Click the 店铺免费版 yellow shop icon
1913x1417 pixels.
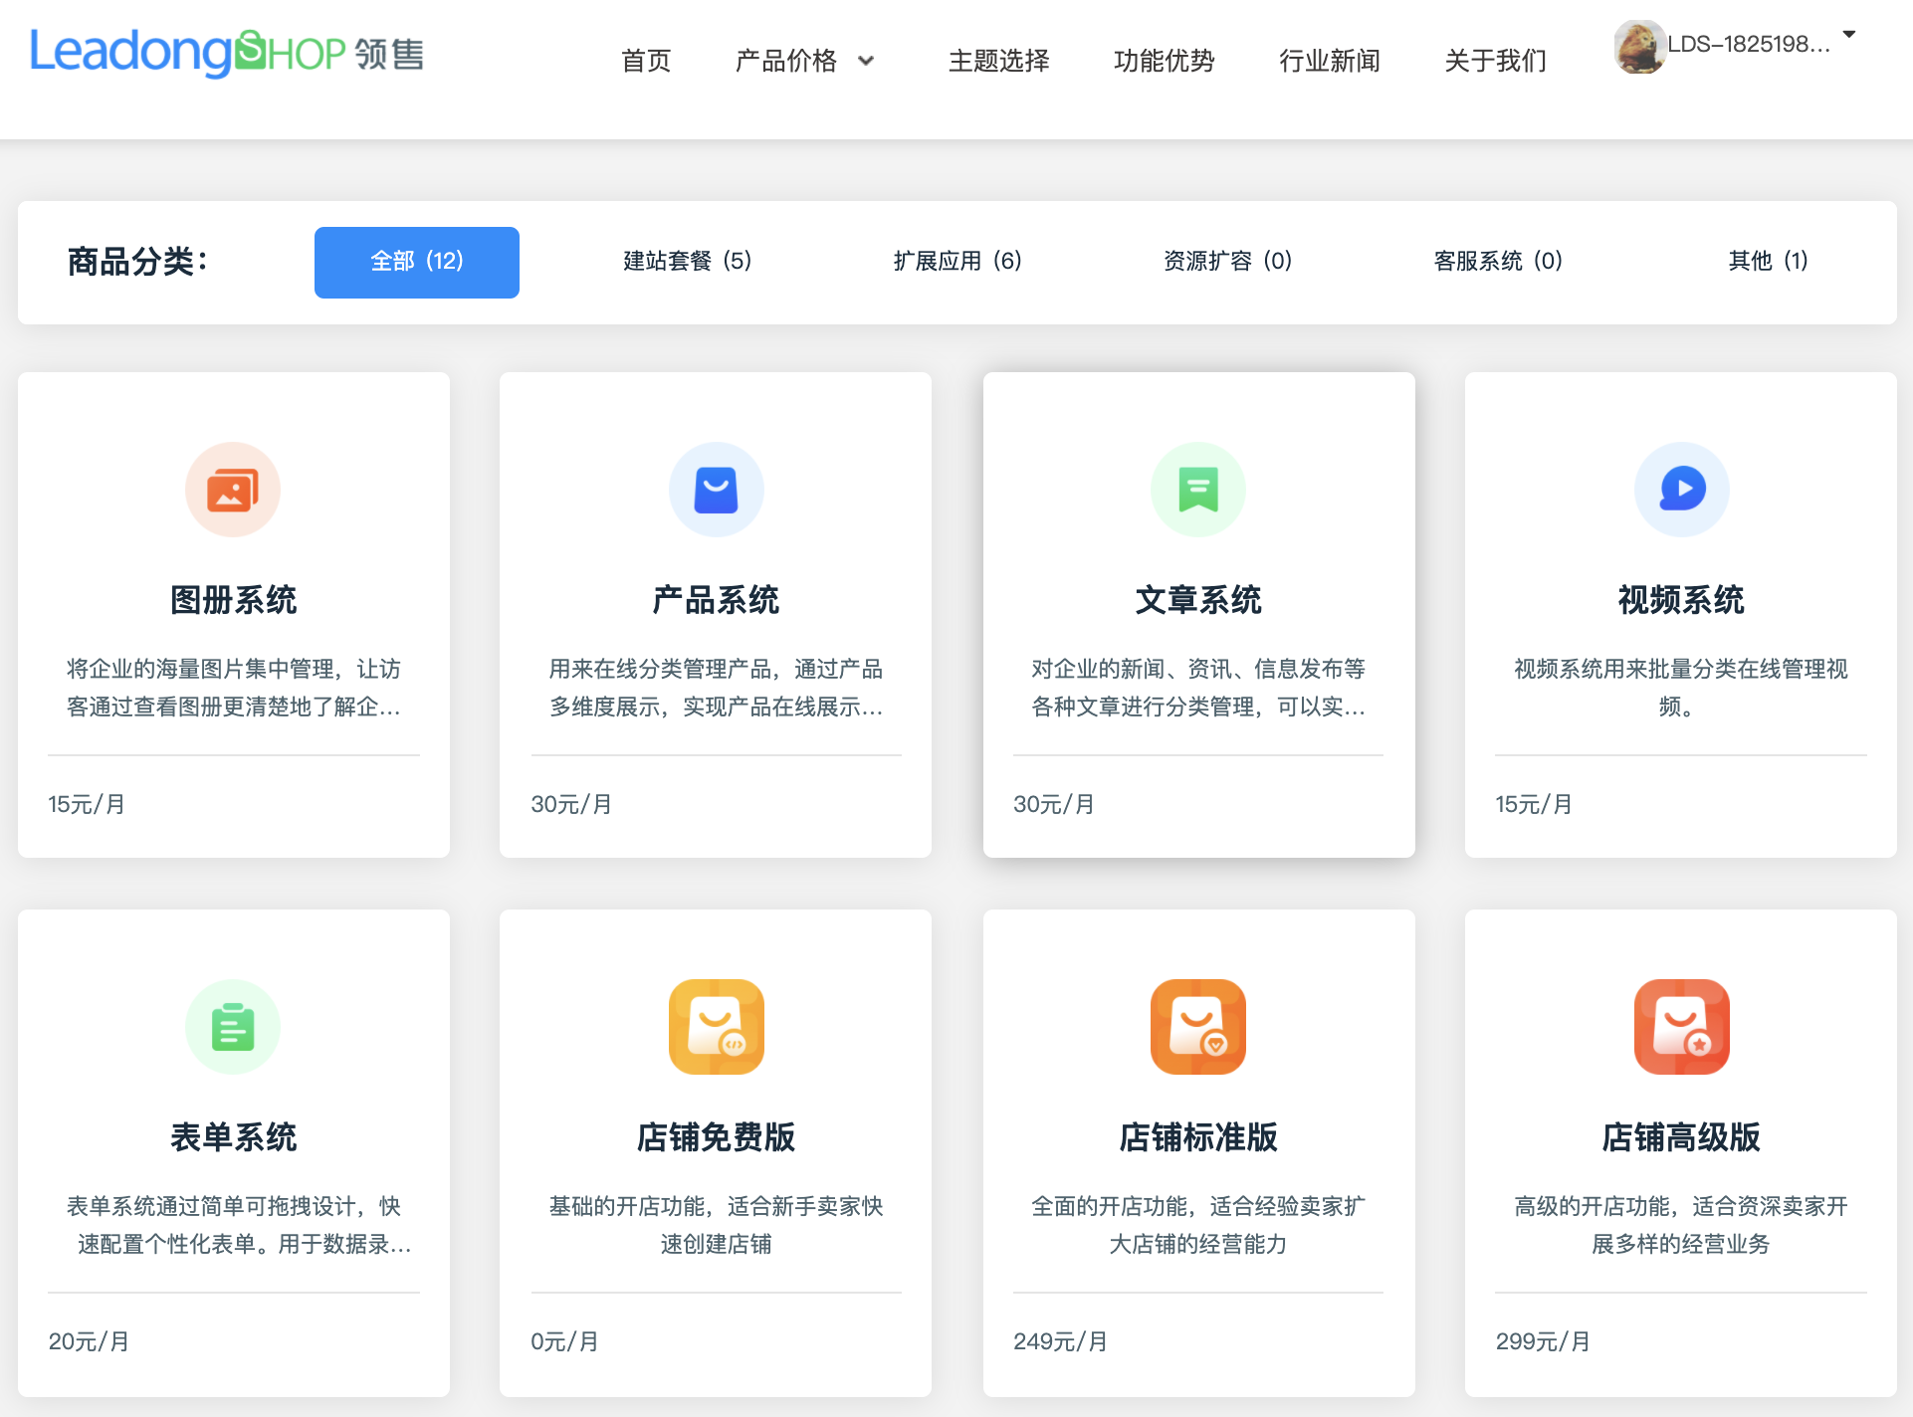[x=716, y=1026]
